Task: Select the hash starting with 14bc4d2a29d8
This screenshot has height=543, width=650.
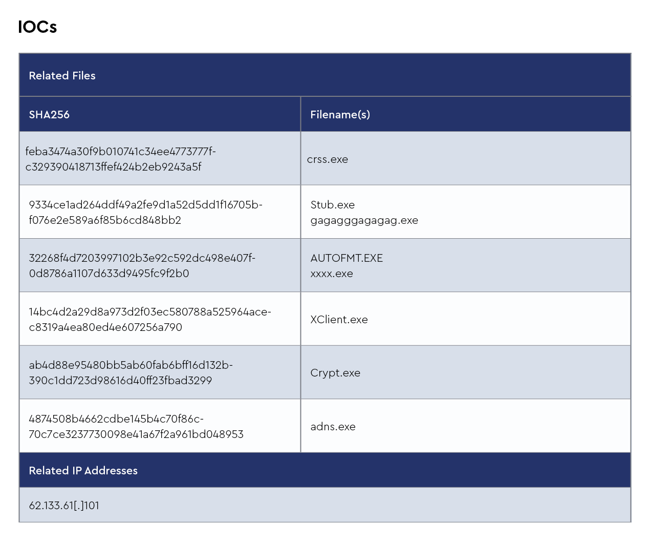Action: [149, 320]
